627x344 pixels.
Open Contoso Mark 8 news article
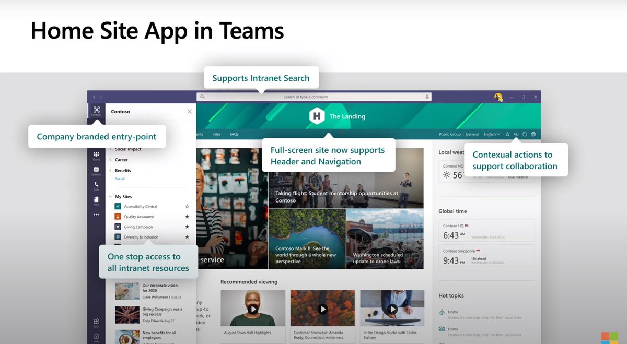[x=307, y=239]
